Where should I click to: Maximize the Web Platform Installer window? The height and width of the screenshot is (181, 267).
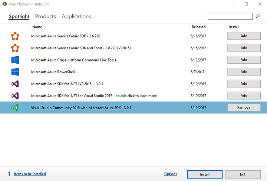(246, 4)
